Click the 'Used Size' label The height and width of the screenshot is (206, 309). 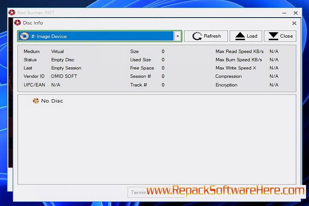click(140, 60)
